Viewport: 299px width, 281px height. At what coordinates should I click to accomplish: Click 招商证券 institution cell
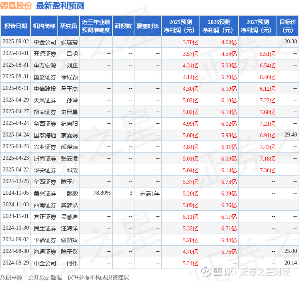pyautogui.click(x=45, y=112)
